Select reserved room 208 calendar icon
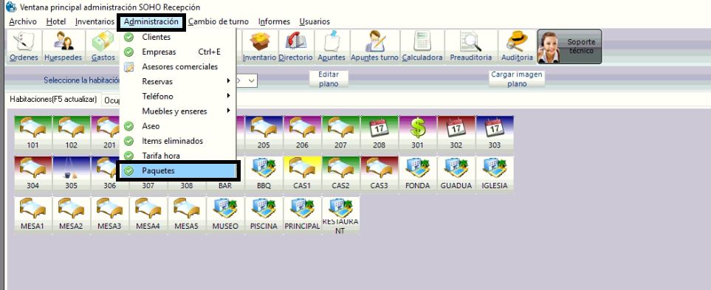This screenshot has width=711, height=290. point(379,134)
